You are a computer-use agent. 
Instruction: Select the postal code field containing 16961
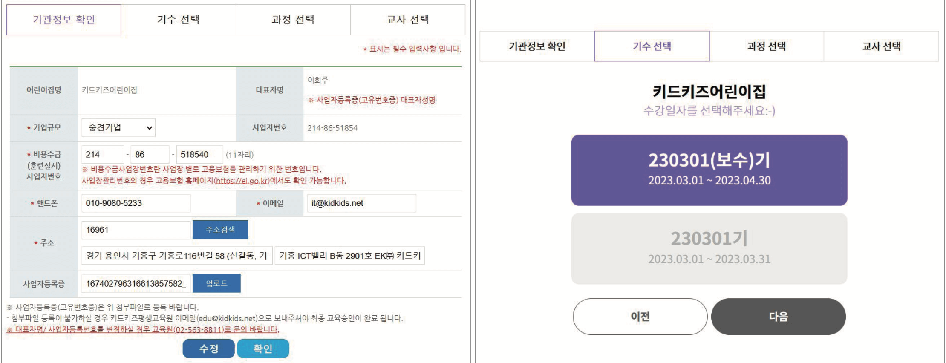[136, 229]
